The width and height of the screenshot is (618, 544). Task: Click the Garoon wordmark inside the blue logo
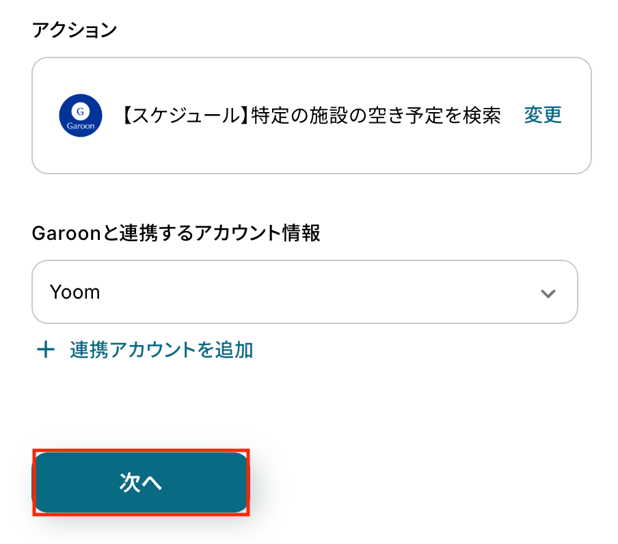coord(81,126)
